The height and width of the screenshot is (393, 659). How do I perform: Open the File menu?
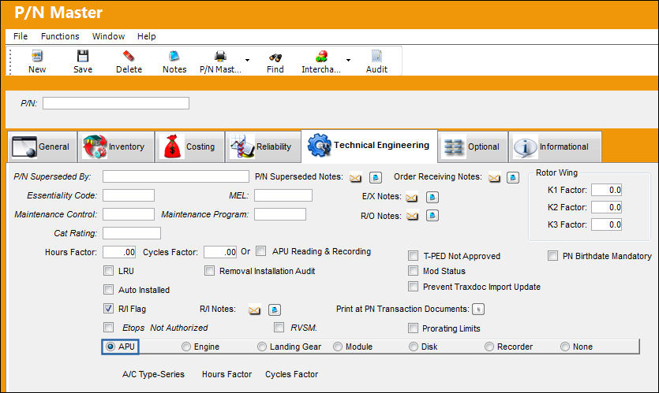(21, 36)
